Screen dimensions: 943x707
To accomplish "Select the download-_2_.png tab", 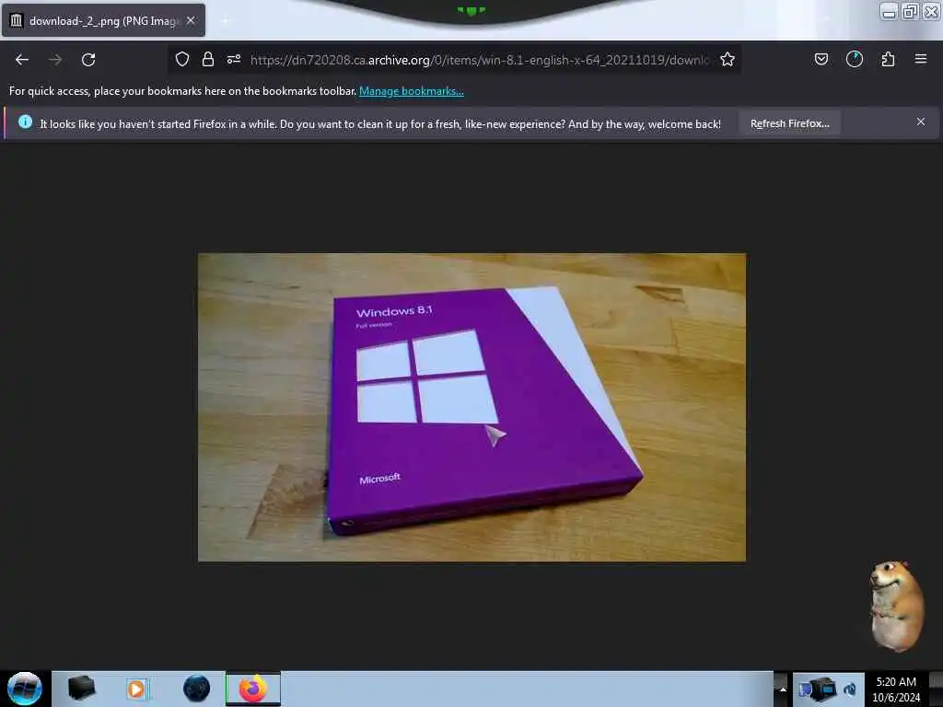I will [103, 20].
